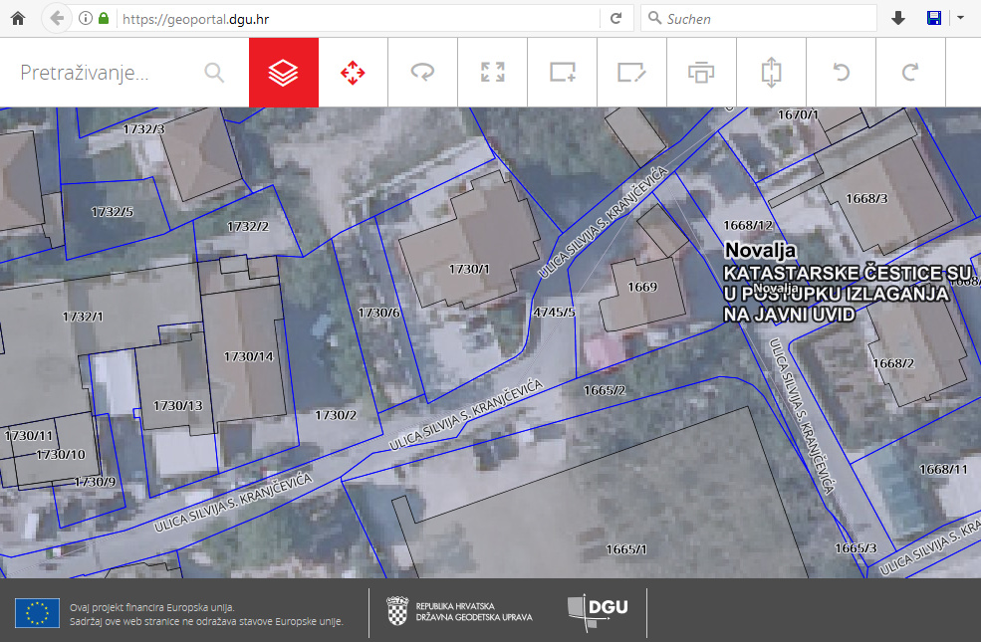Click the magnifier search icon

tap(214, 73)
